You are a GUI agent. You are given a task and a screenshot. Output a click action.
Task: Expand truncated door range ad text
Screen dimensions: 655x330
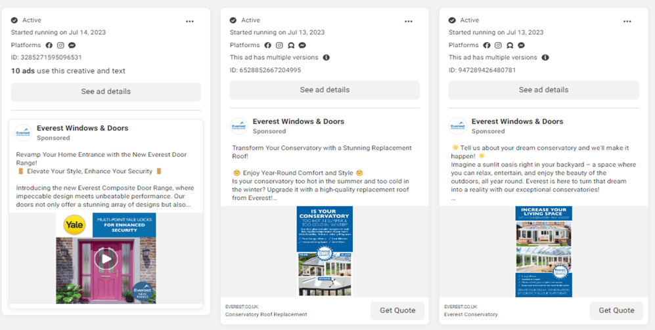point(187,205)
